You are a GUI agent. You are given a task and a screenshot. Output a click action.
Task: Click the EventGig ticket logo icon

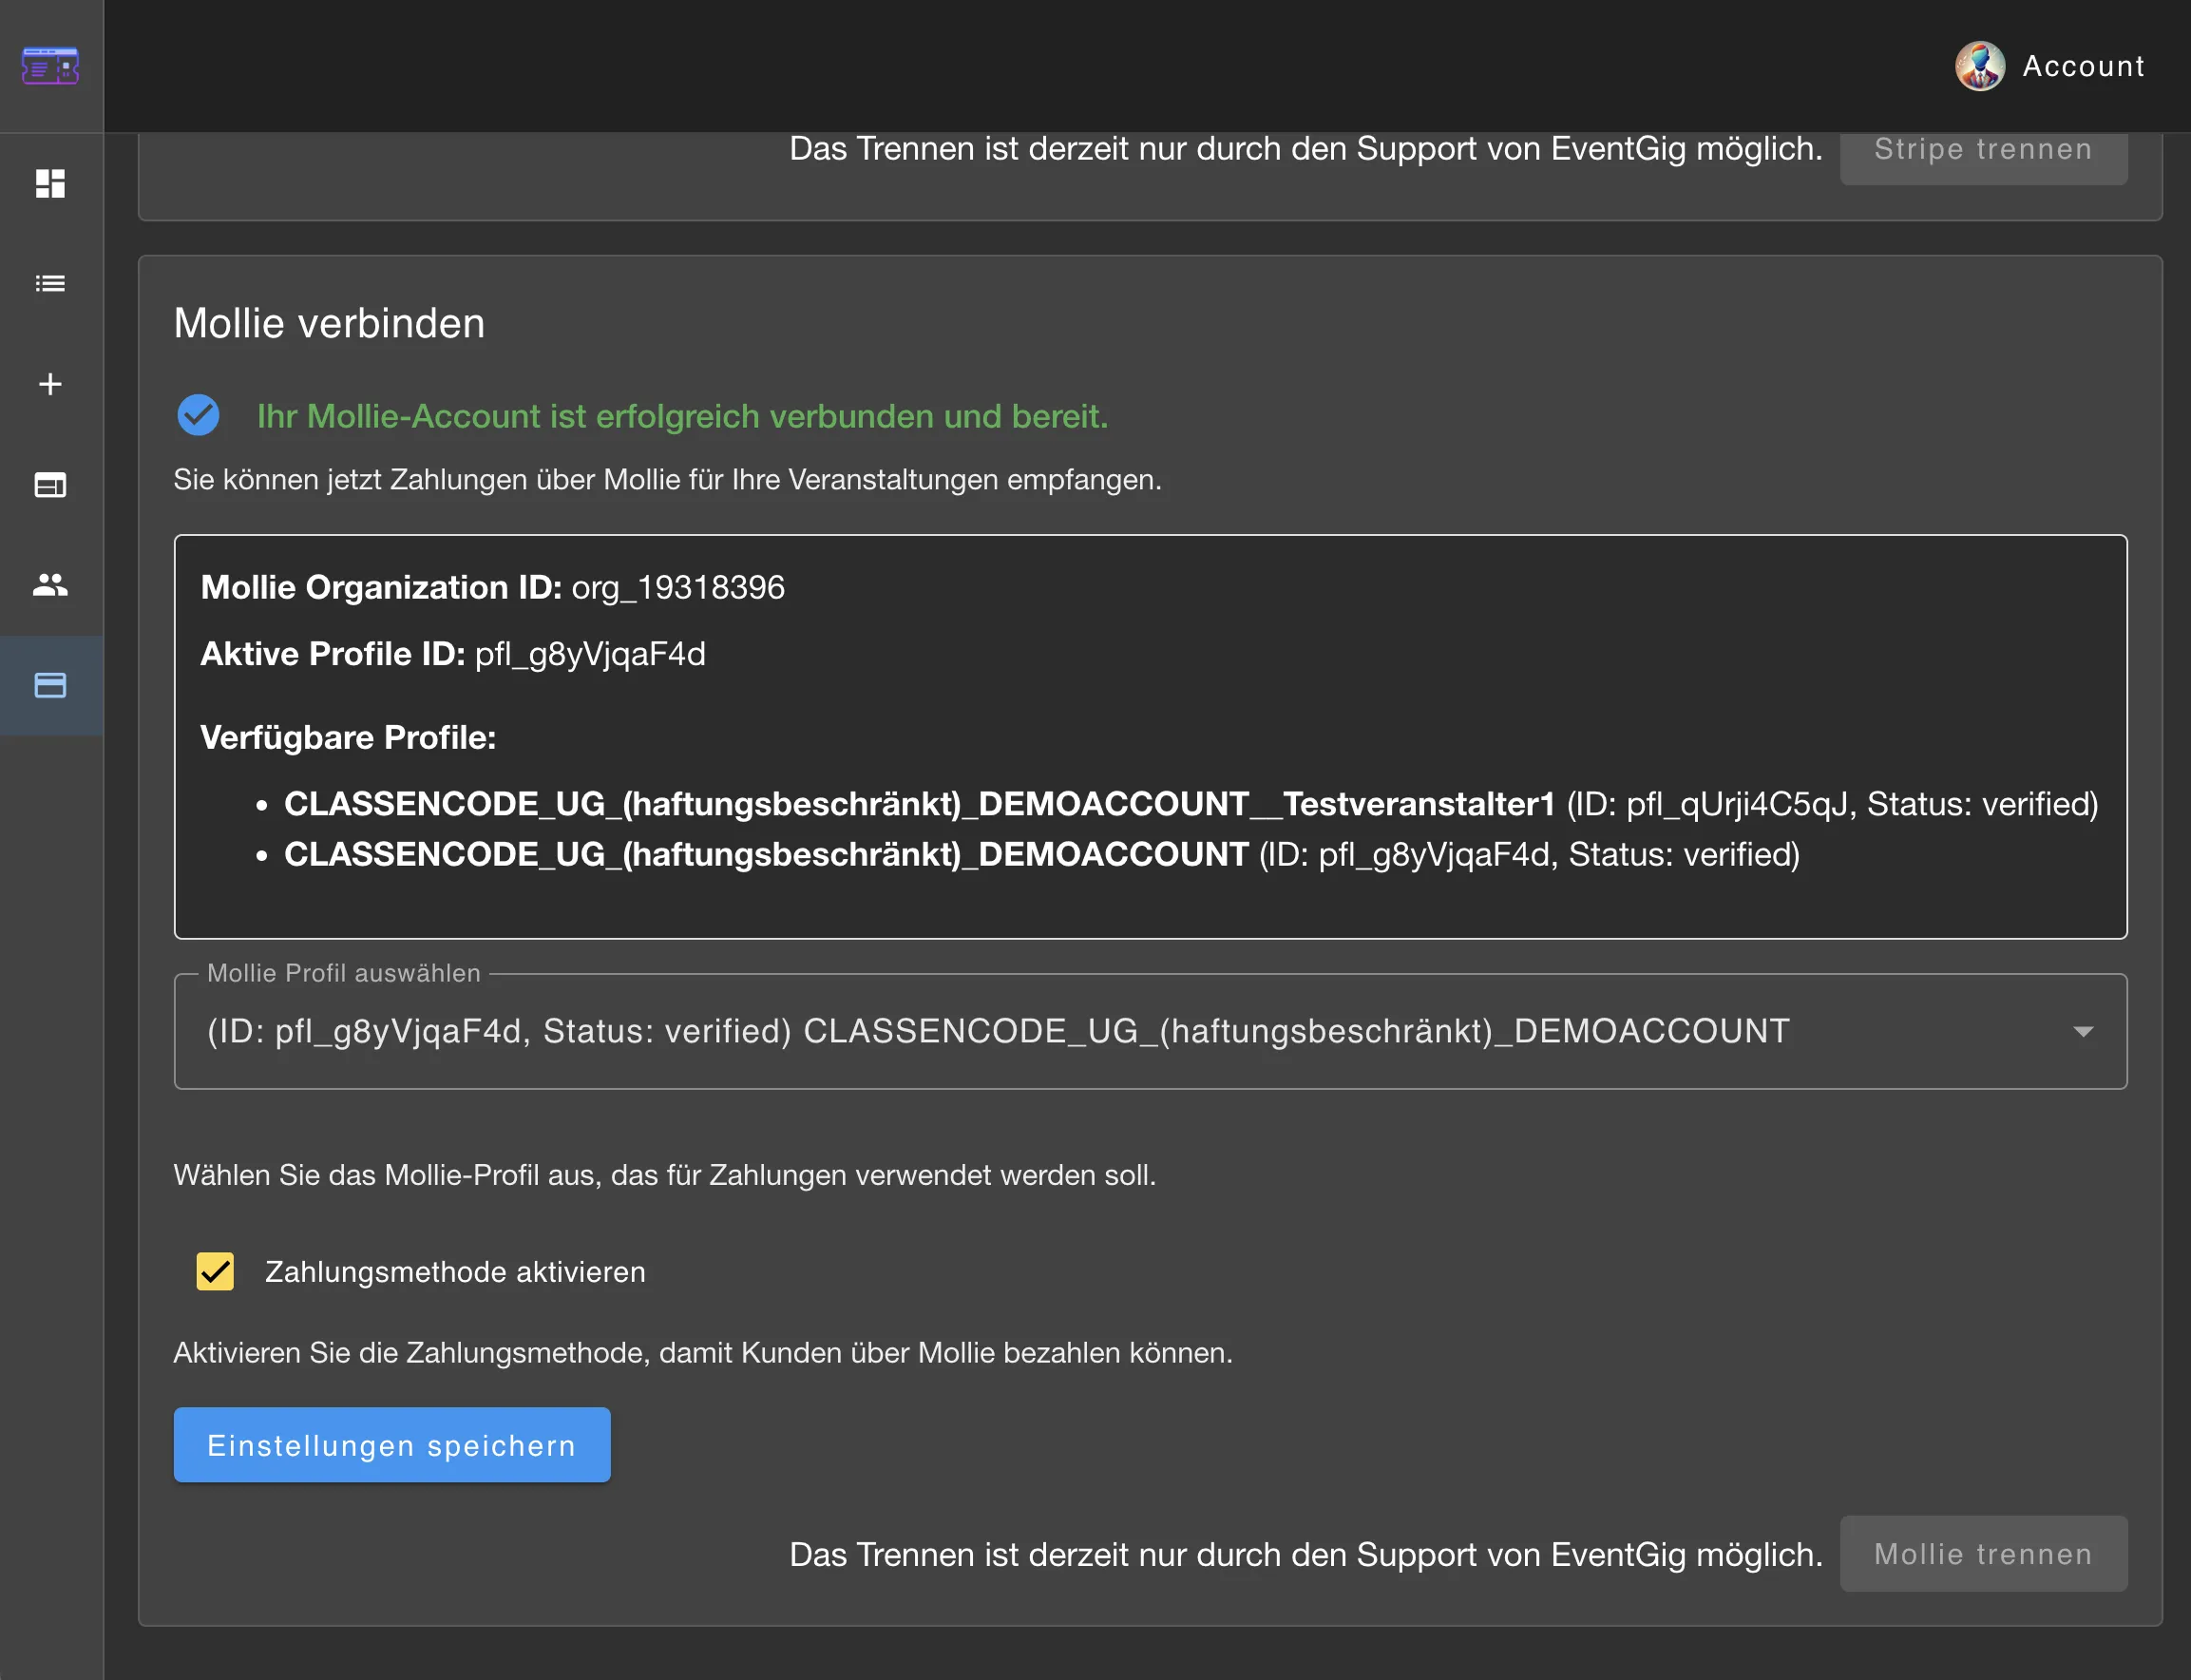point(51,66)
